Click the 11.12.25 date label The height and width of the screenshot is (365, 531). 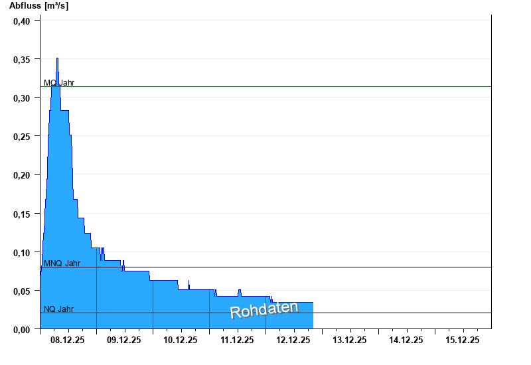(x=237, y=340)
